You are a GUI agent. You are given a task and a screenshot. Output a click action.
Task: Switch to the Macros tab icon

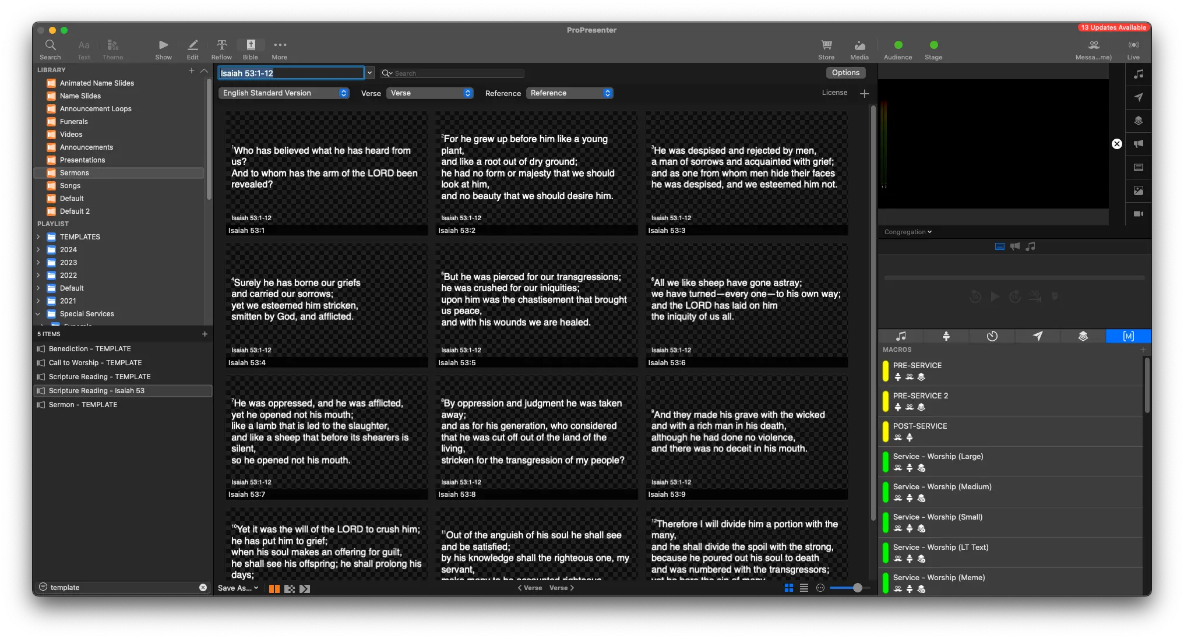(1128, 336)
